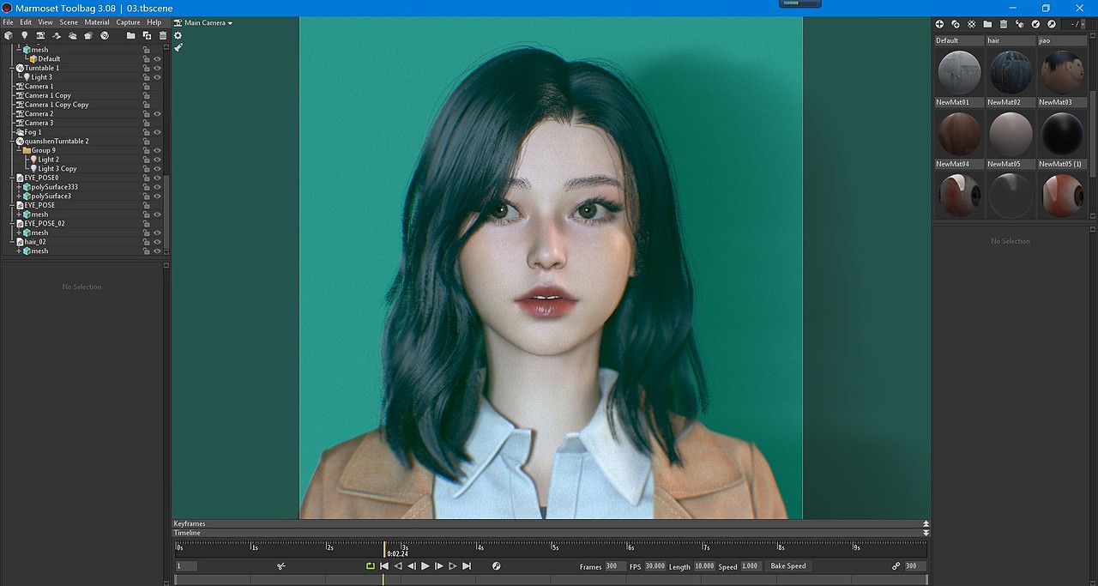The image size is (1098, 586).
Task: Hide Light 2 in scene tree
Action: pos(157,160)
